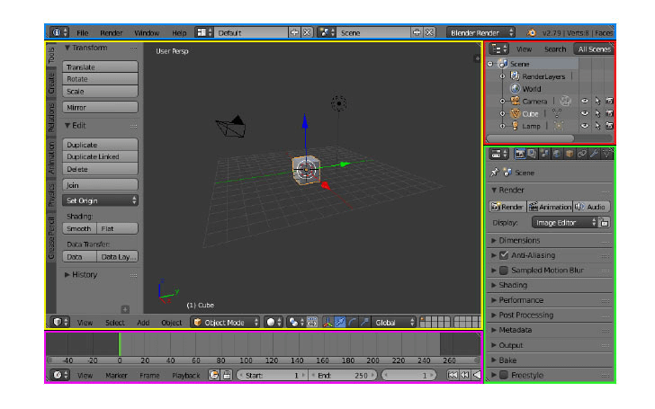Open the Render menu in top bar
655x409 pixels.
112,32
